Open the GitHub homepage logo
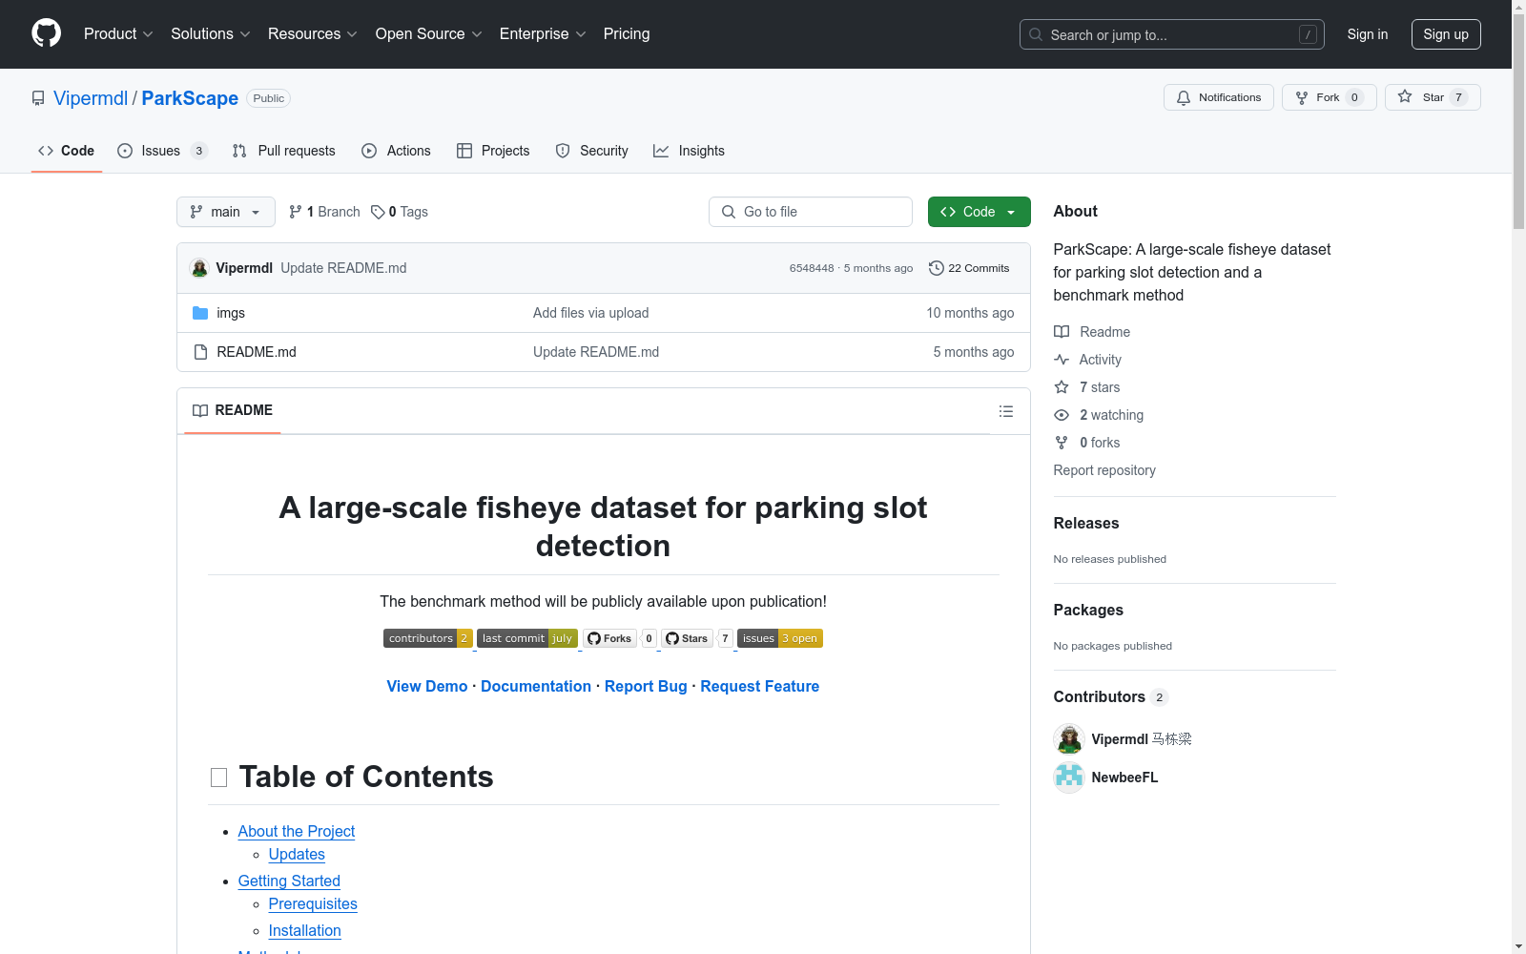The height and width of the screenshot is (954, 1526). point(46,33)
